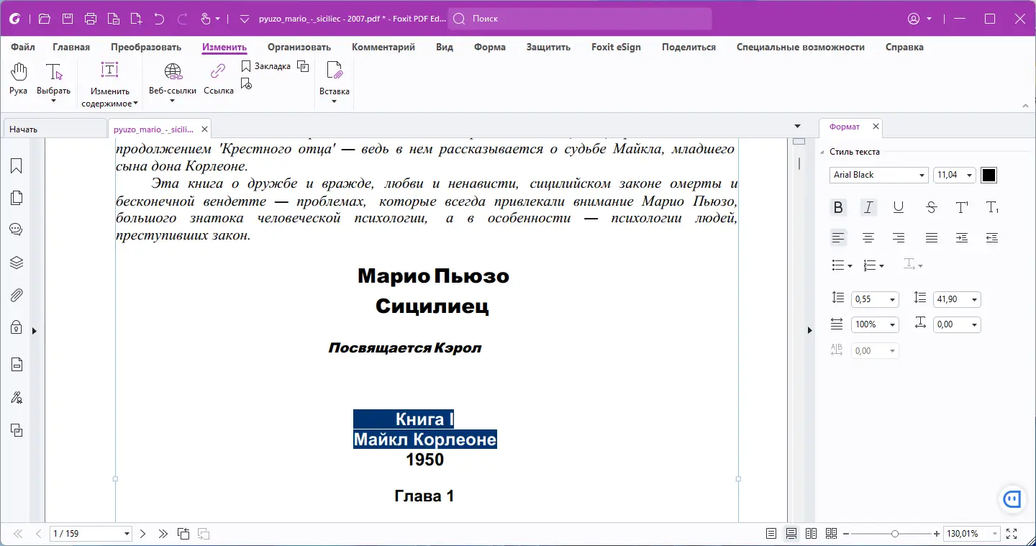
Task: Open the Foxit AI assistant chat icon
Action: point(1012,498)
